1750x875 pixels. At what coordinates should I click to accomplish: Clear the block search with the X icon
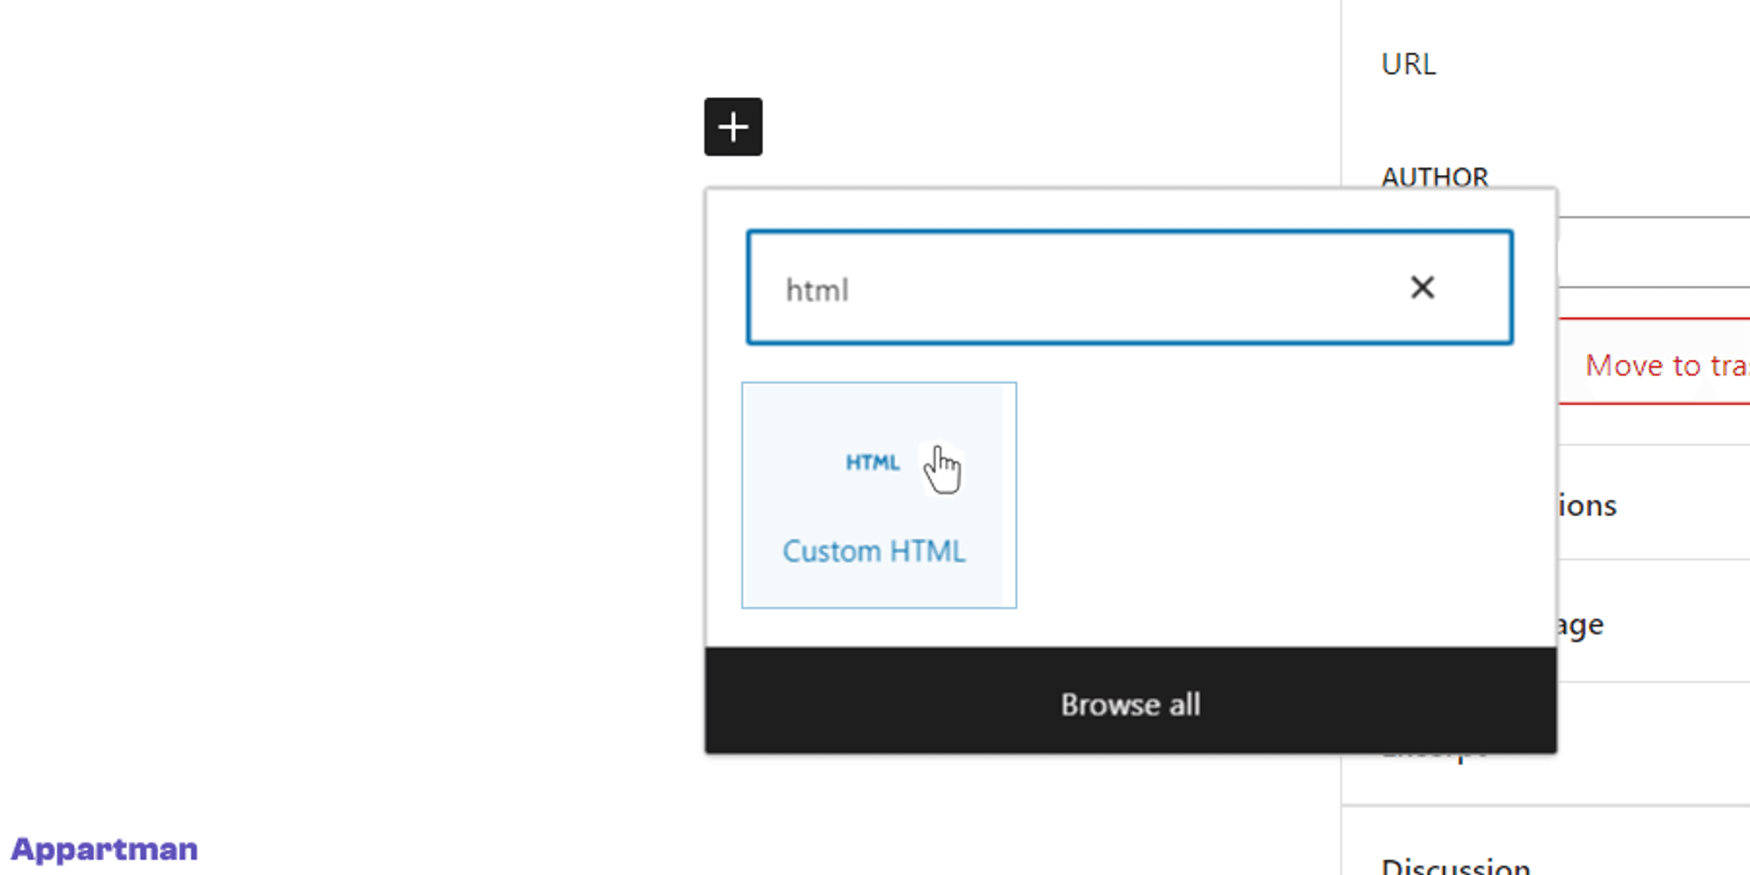point(1423,287)
